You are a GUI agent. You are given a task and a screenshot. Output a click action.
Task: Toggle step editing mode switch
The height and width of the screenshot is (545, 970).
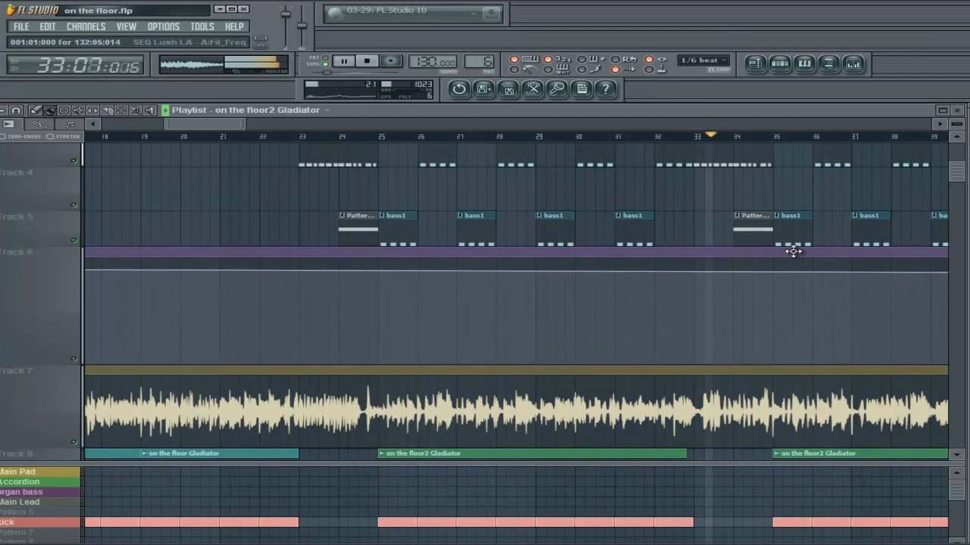(582, 70)
